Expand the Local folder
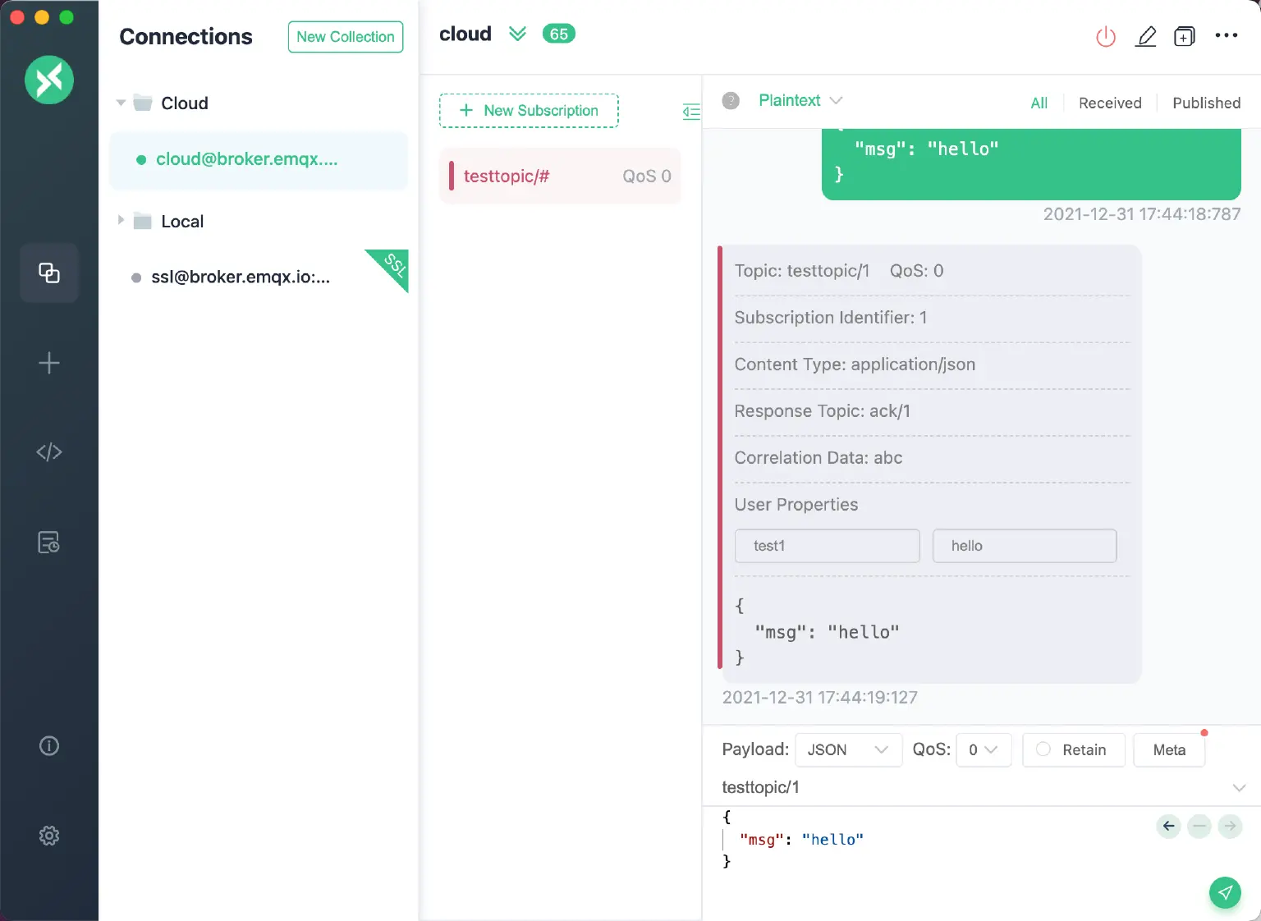Viewport: 1261px width, 921px height. 121,220
